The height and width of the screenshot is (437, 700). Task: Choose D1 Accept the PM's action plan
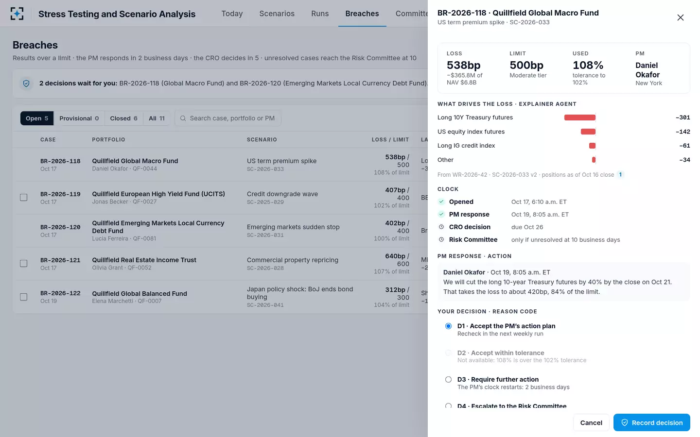(x=448, y=326)
